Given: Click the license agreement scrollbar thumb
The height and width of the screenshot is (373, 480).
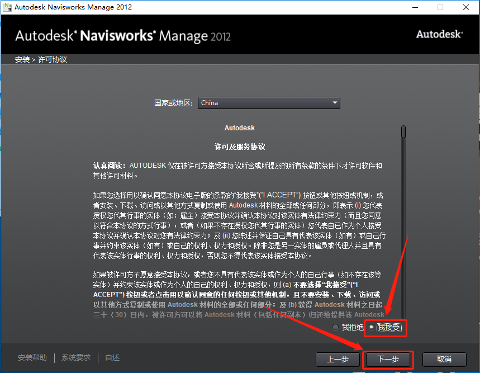Looking at the screenshot, I should click(403, 131).
